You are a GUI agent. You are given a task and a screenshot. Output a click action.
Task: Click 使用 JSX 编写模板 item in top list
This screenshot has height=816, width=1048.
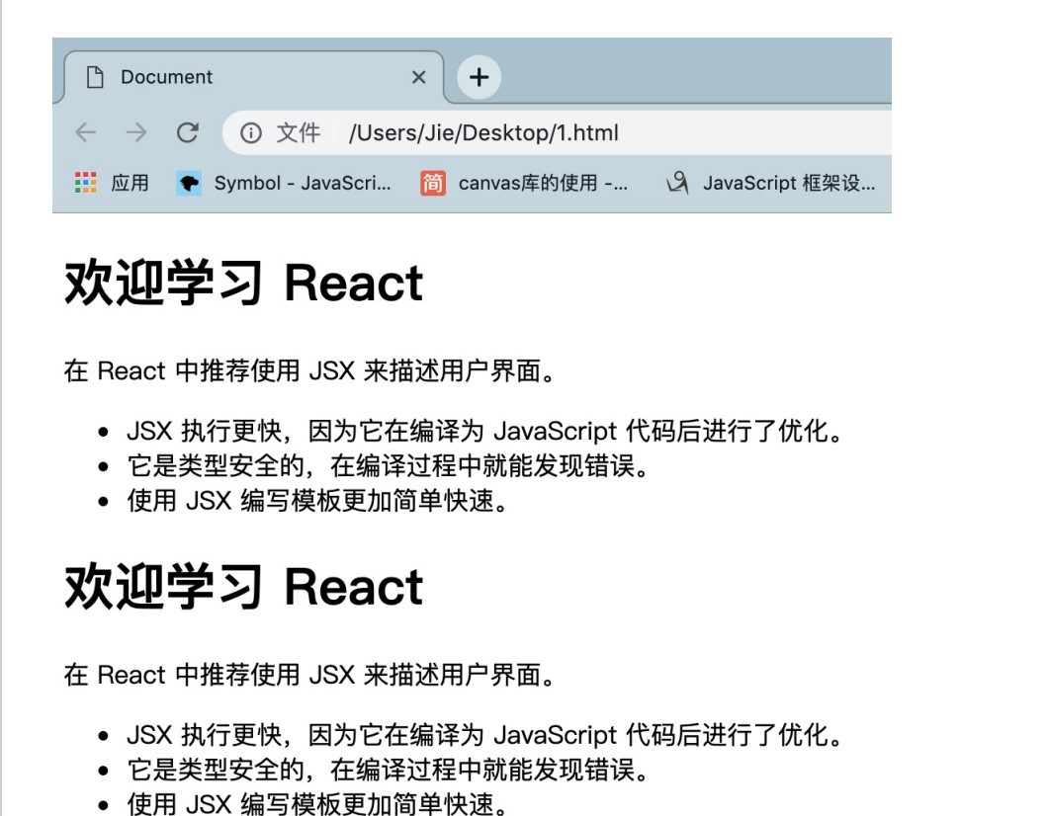[318, 500]
